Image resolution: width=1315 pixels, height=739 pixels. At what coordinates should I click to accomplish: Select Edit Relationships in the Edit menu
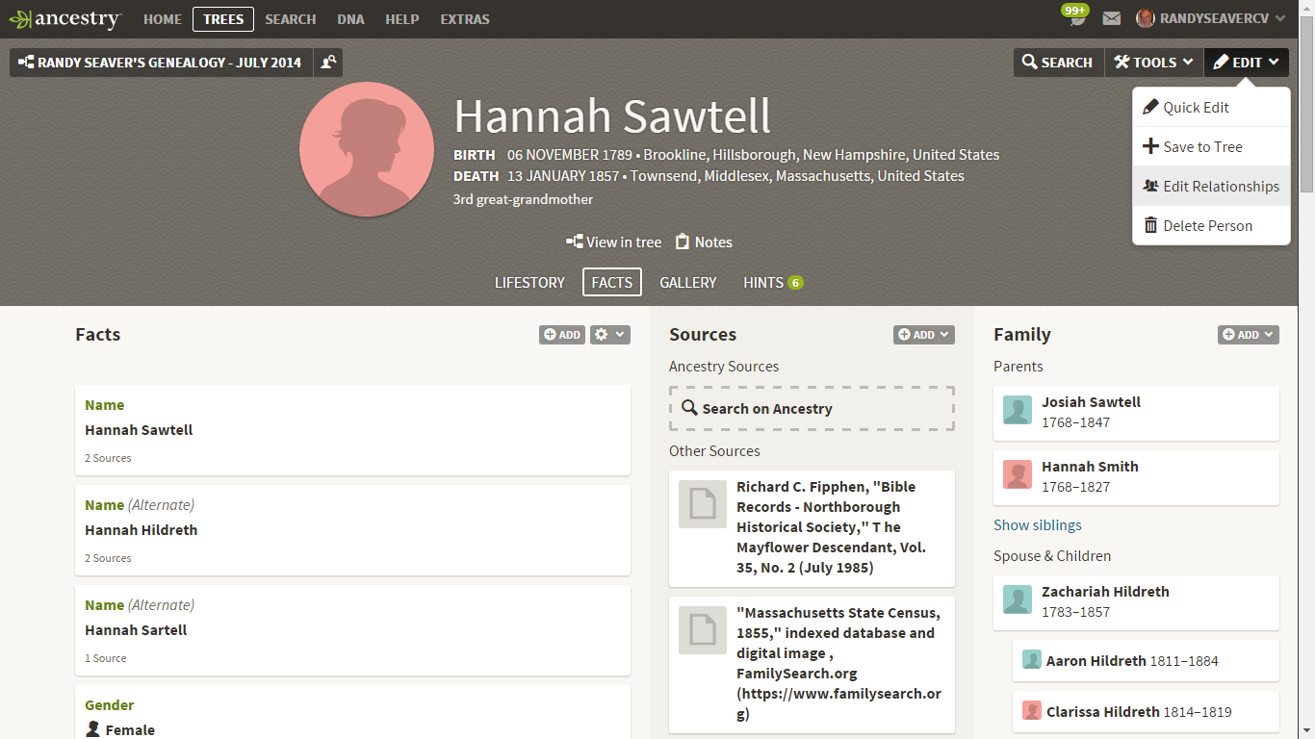pos(1211,186)
